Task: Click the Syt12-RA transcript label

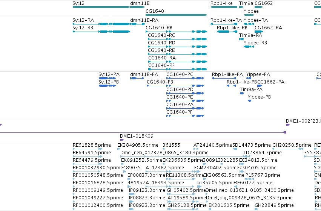Action: pyautogui.click(x=83, y=20)
